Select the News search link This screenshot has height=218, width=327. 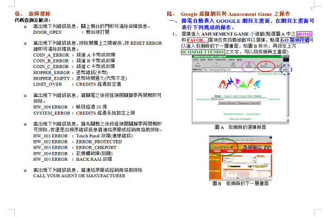(244, 96)
